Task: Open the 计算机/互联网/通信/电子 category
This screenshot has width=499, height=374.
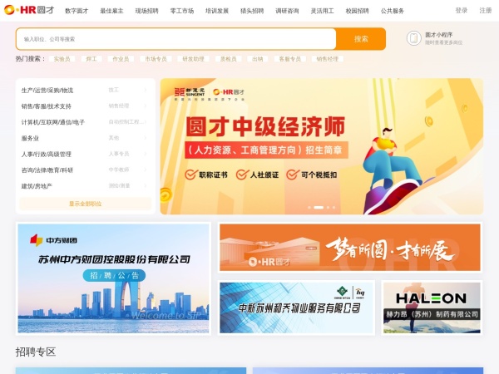Action: click(x=53, y=122)
